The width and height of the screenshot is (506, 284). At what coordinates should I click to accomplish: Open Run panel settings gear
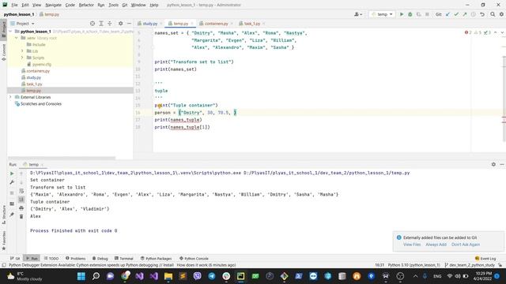point(493,164)
